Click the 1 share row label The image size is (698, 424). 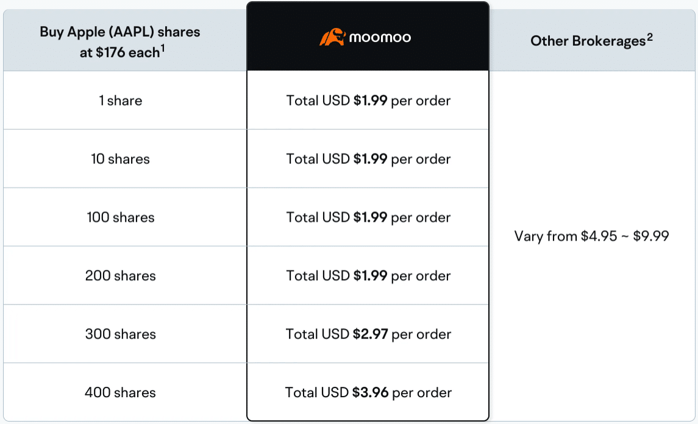pos(121,101)
